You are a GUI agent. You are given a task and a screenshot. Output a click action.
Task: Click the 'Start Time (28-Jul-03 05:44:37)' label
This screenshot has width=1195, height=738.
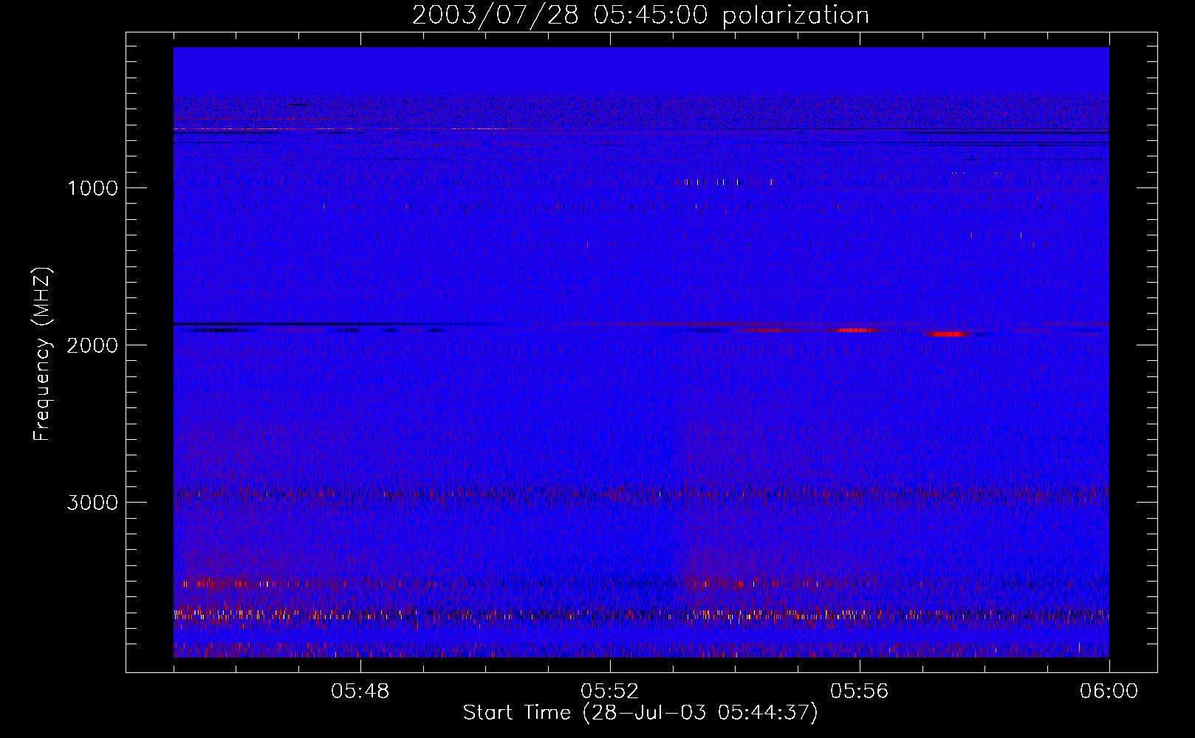(640, 713)
